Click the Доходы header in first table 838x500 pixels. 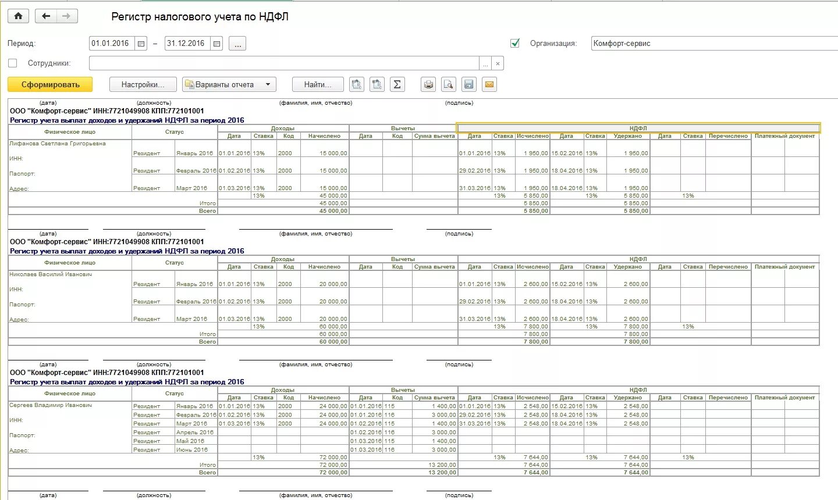pos(283,128)
